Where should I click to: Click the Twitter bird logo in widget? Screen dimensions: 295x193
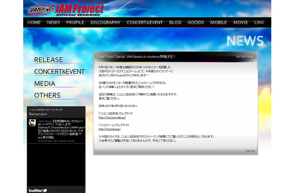pyautogui.click(x=38, y=191)
